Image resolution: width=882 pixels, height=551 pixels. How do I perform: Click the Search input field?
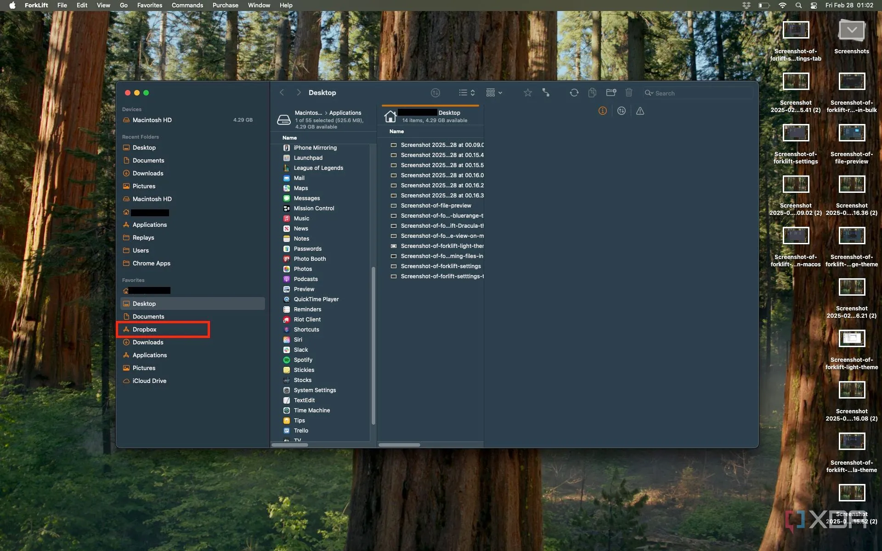[698, 93]
